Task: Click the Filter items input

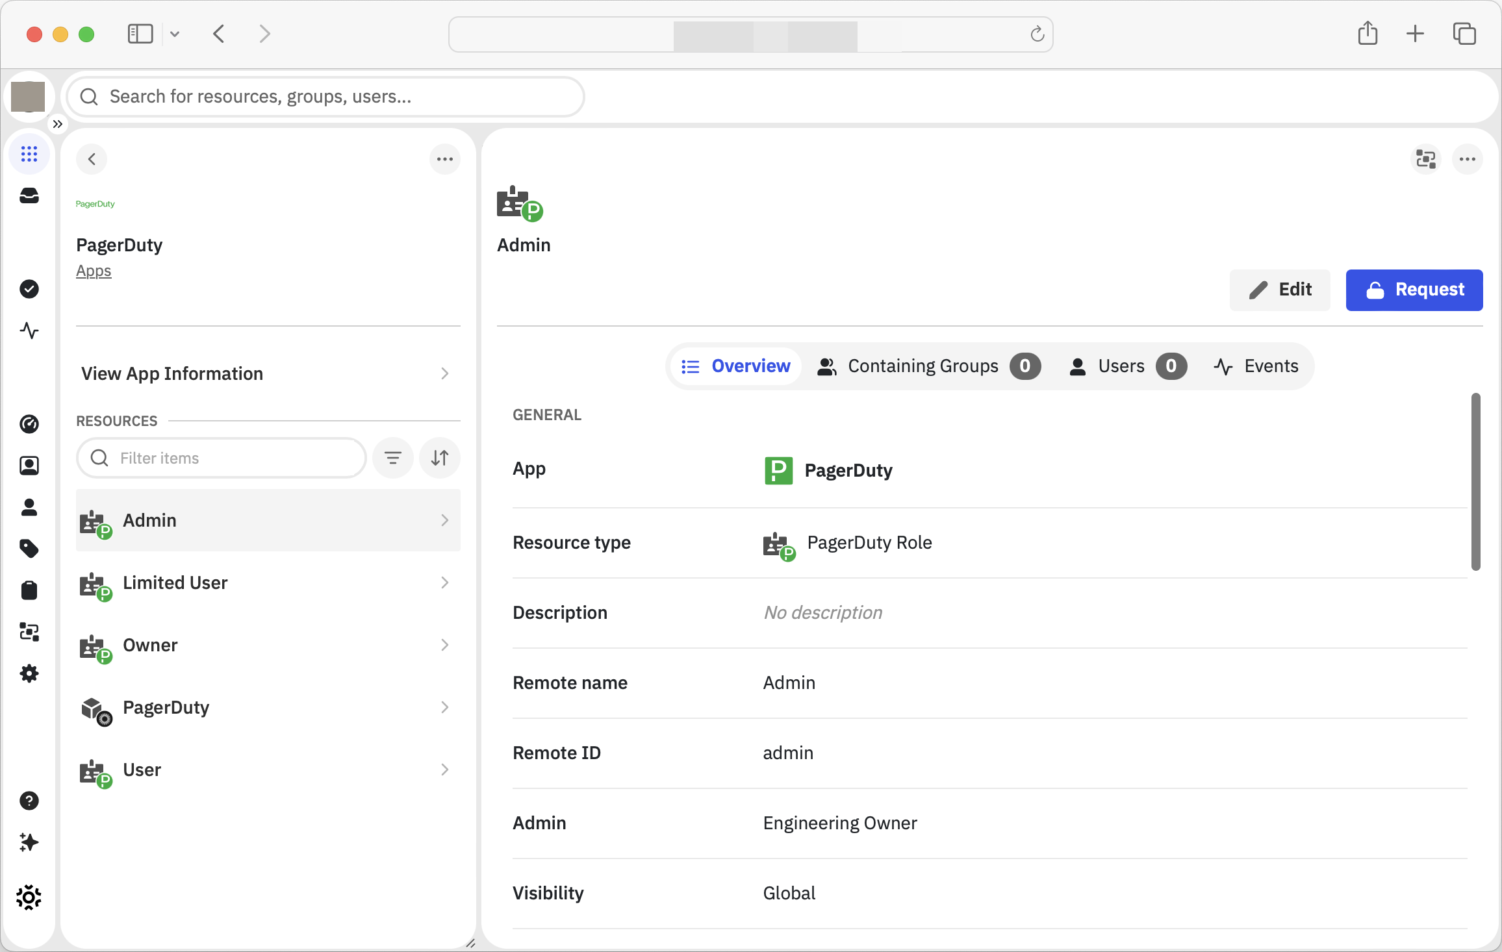Action: tap(222, 458)
